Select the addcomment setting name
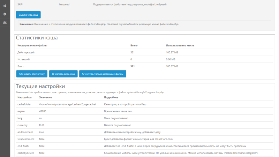Screen dimensions: 279x157 coord(25,132)
